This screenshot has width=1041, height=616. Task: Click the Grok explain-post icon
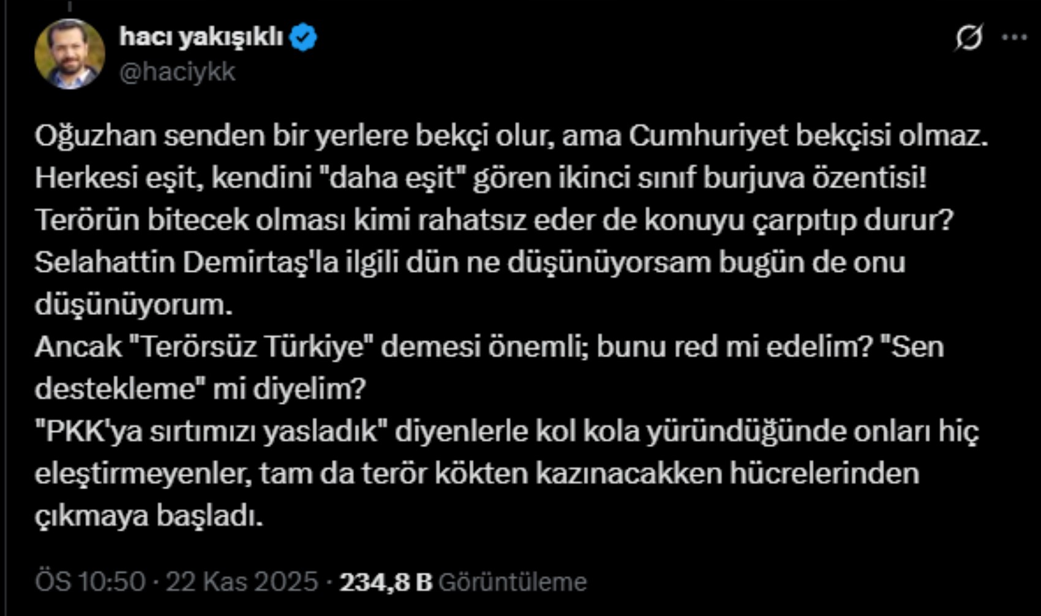click(x=969, y=37)
